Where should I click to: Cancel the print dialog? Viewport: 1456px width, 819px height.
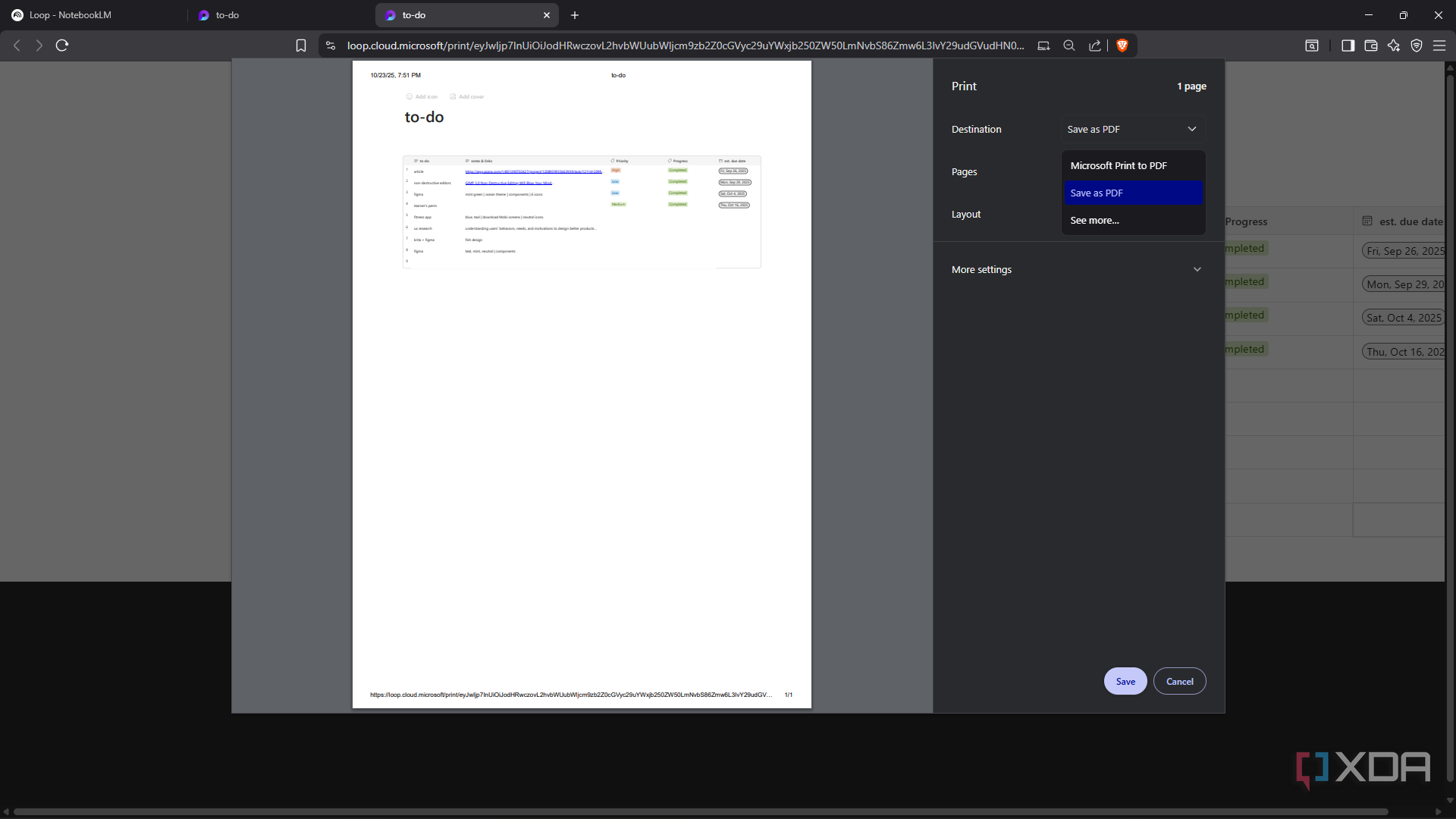pos(1179,681)
